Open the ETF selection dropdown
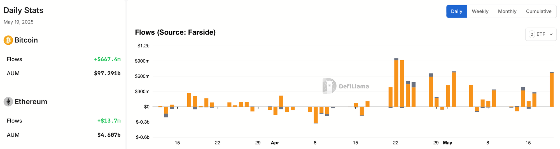 (x=541, y=34)
